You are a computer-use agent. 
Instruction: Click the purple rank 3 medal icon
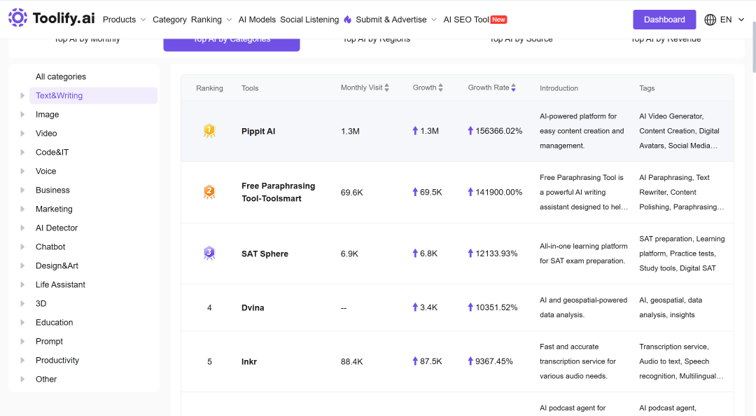pyautogui.click(x=209, y=254)
